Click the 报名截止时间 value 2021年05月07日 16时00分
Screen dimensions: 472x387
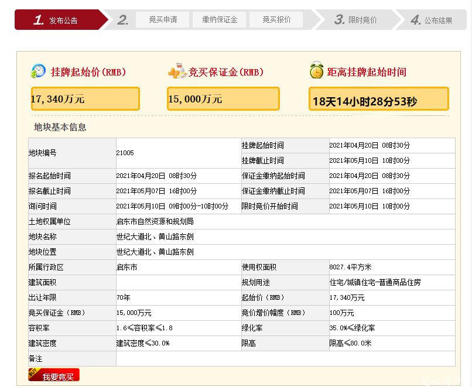coord(156,191)
